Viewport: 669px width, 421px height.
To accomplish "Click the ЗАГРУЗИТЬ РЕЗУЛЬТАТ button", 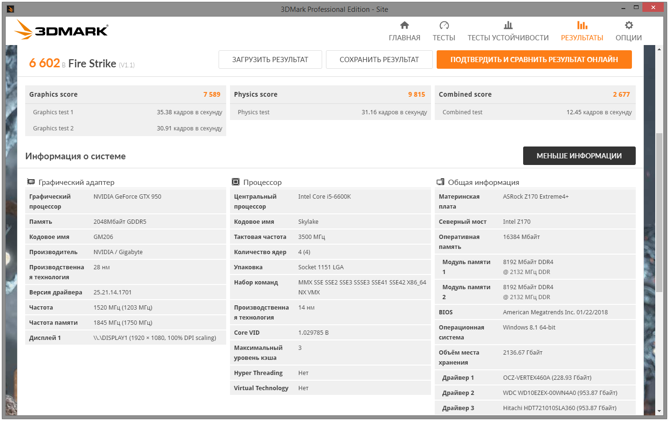I will click(270, 60).
